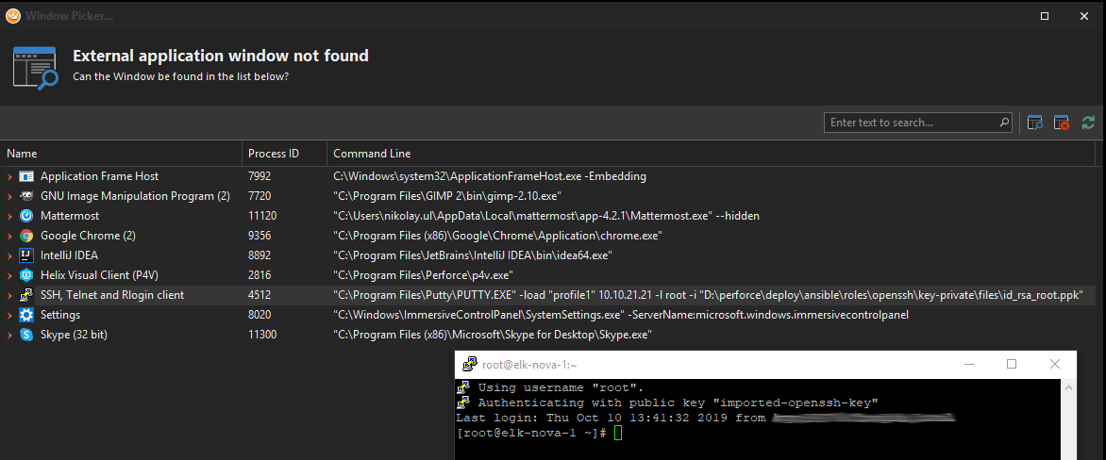Click the remove window icon with red X
Screen dimensions: 1106x460
(1062, 123)
